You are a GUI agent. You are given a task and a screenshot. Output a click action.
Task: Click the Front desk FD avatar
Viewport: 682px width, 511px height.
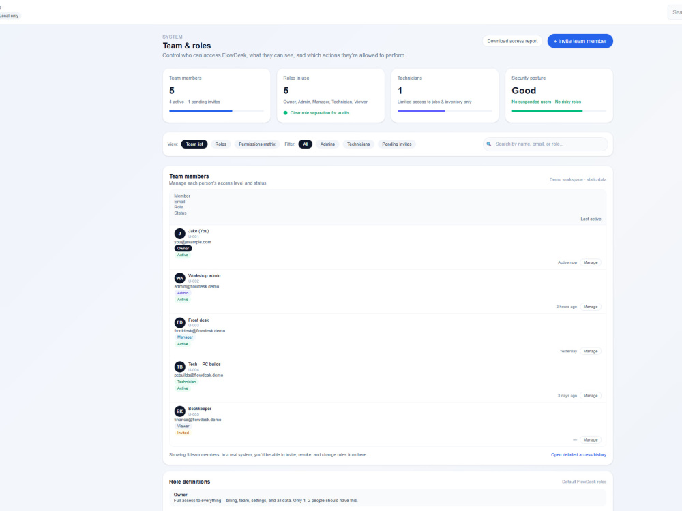pyautogui.click(x=179, y=322)
